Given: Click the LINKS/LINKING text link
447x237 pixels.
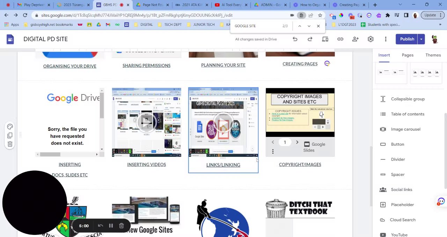Looking at the screenshot, I should click(x=223, y=165).
